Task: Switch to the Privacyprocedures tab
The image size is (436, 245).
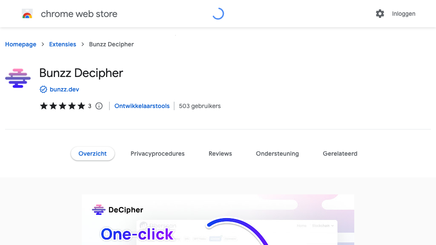Action: coord(158,154)
